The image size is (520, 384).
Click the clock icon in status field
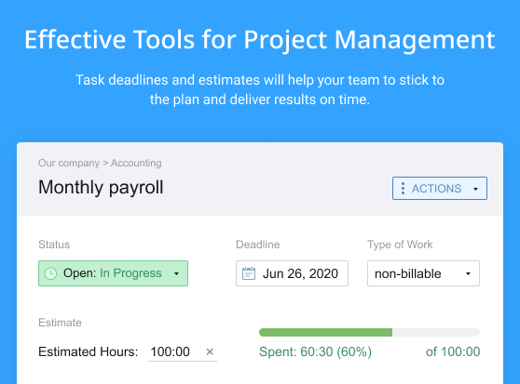(x=50, y=273)
